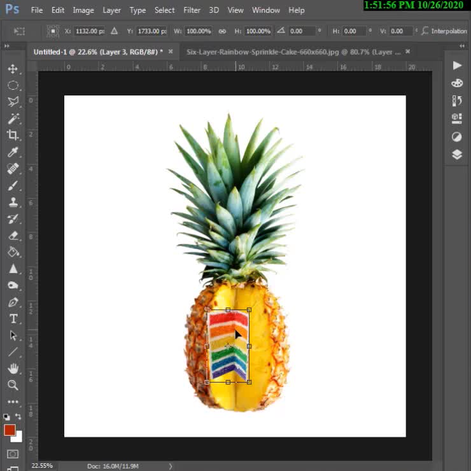Close the Untitled-1 document tab

click(171, 52)
